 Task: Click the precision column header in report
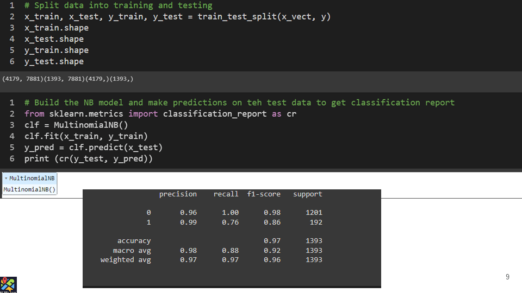tap(178, 194)
